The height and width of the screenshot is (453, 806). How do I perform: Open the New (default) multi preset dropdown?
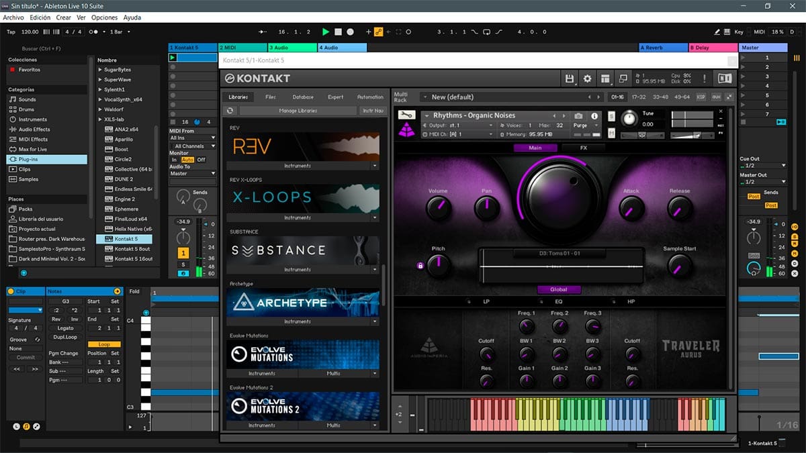pyautogui.click(x=512, y=97)
